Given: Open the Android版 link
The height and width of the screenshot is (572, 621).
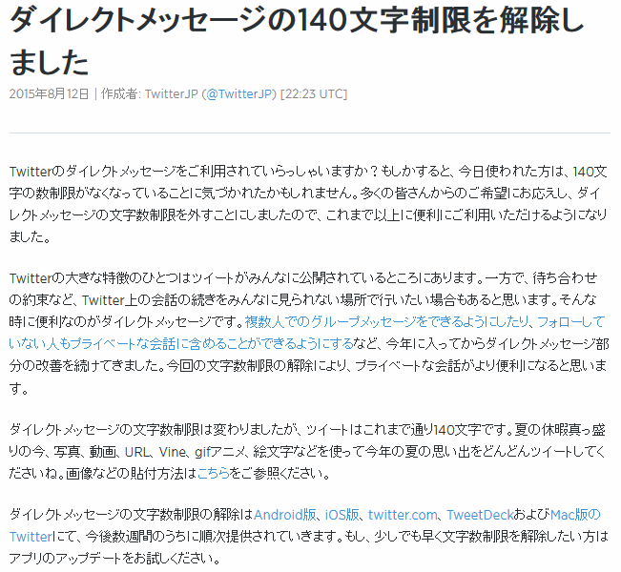Looking at the screenshot, I should pyautogui.click(x=285, y=515).
